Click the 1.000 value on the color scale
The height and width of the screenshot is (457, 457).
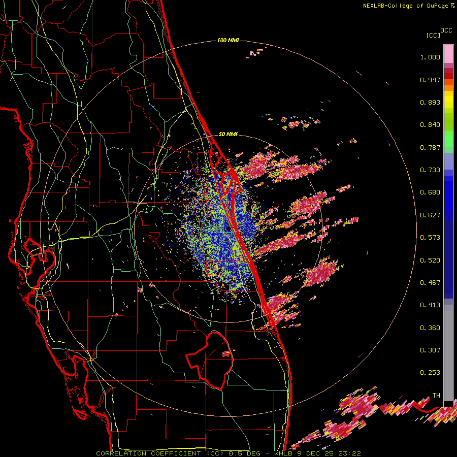430,57
